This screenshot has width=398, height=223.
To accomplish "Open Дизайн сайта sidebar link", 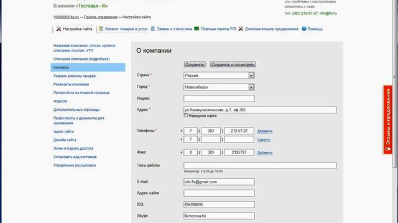I will pyautogui.click(x=65, y=140).
